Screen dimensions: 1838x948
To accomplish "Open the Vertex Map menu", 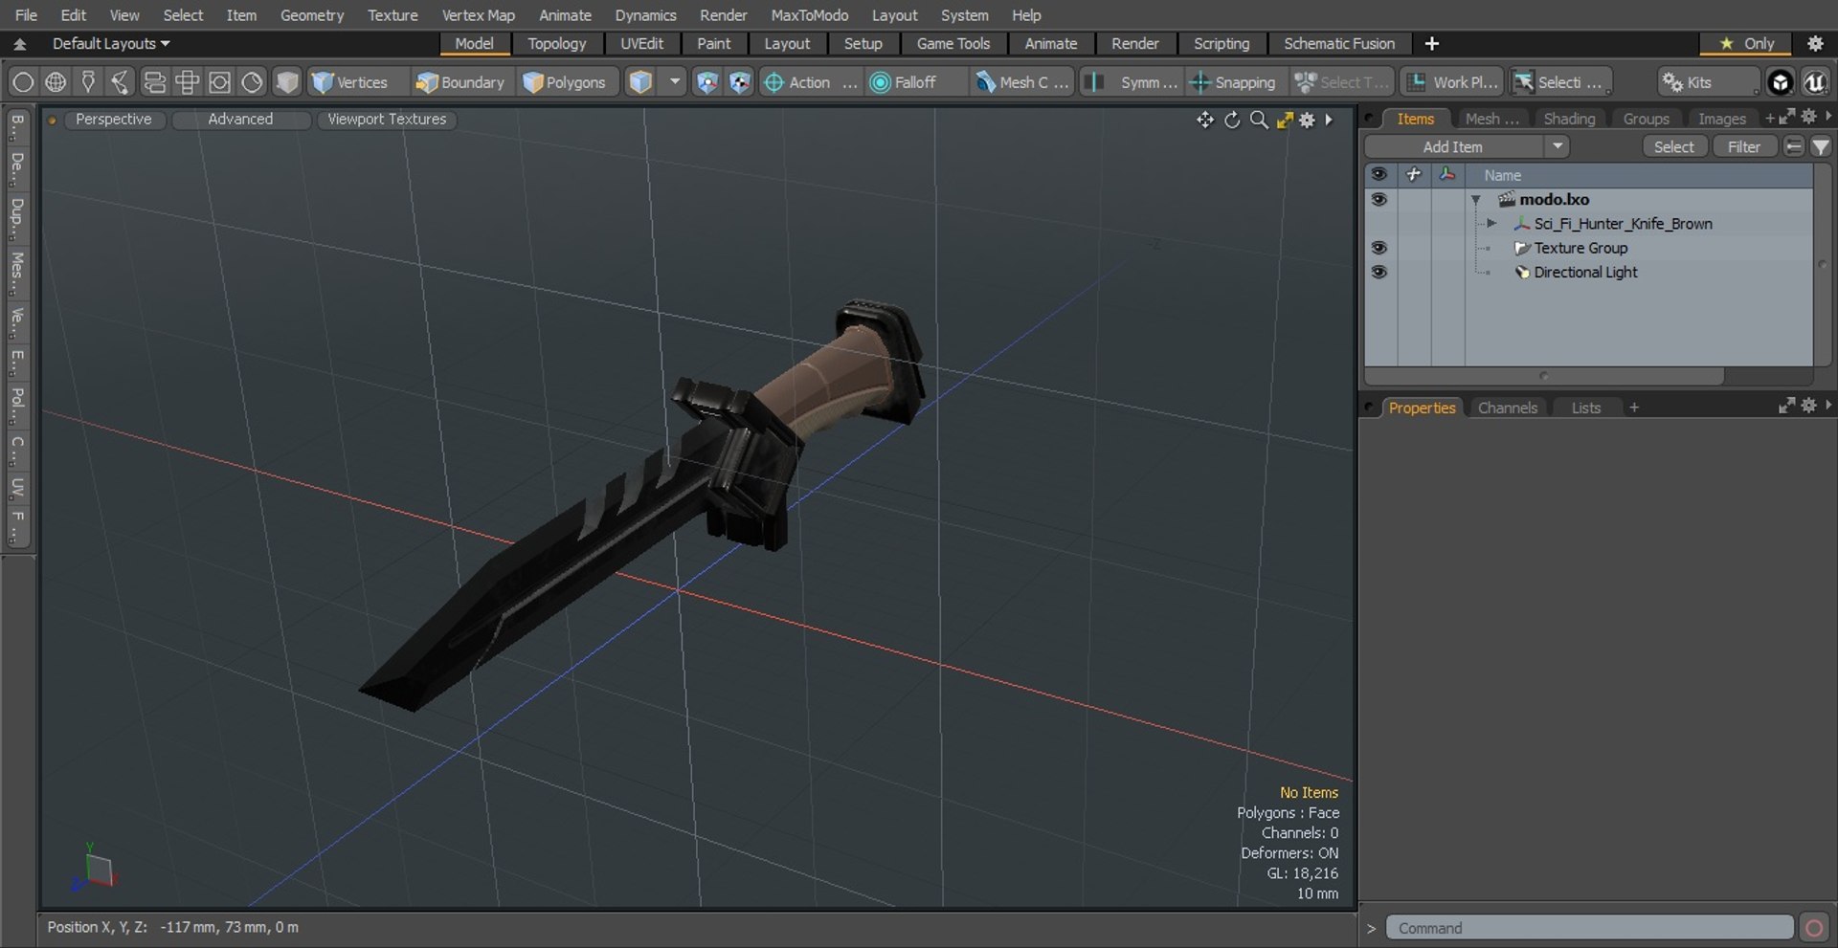I will [478, 15].
